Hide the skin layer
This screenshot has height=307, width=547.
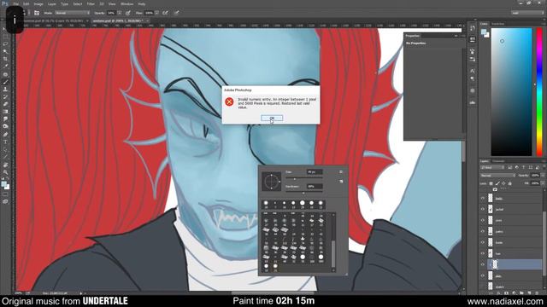click(x=483, y=275)
